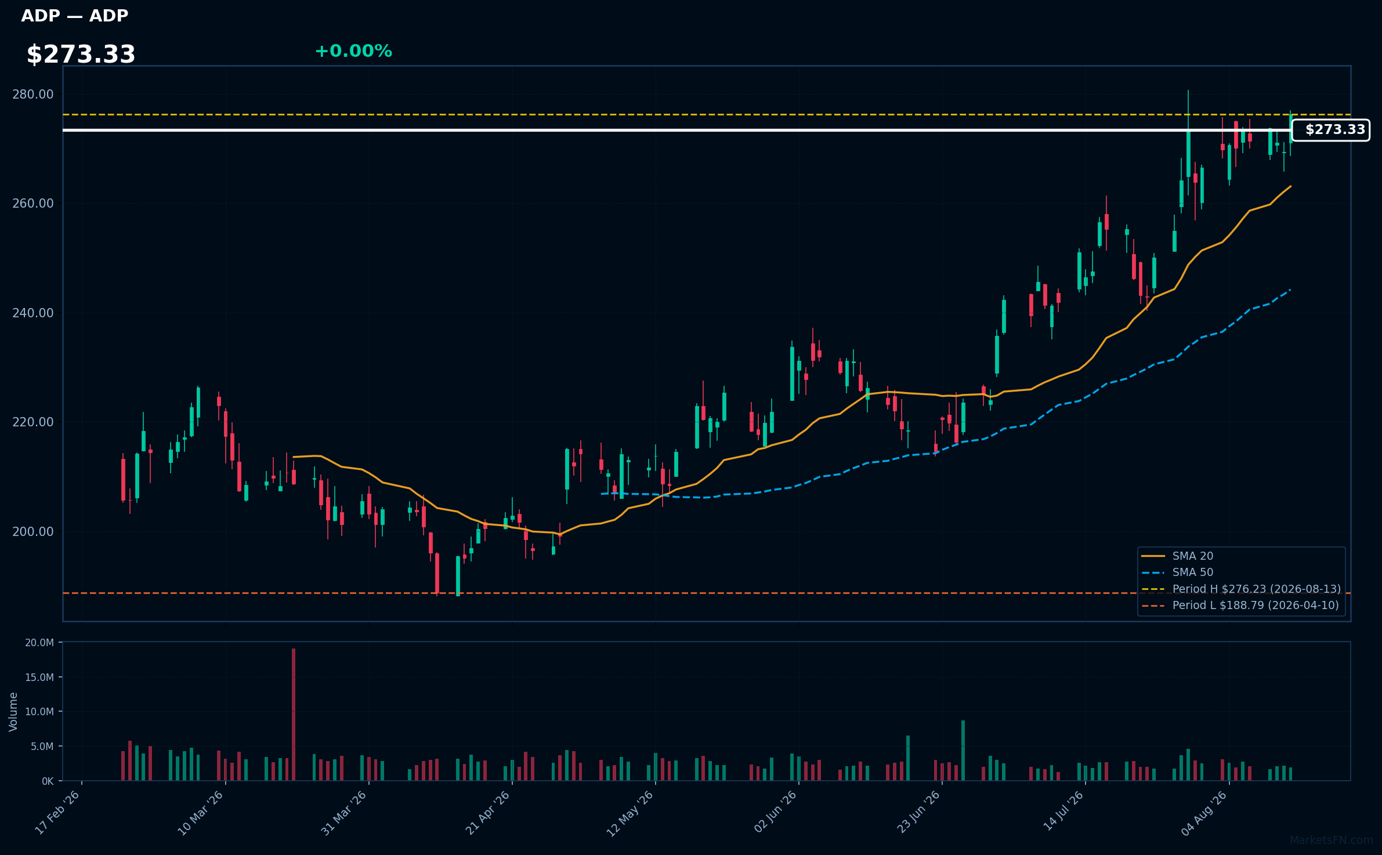Click the 0K volume axis label
The width and height of the screenshot is (1382, 855).
(x=48, y=781)
